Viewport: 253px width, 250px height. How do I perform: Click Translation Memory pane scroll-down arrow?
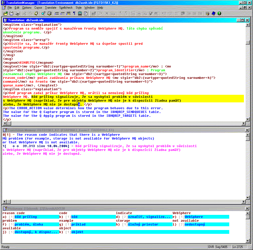click(x=248, y=198)
